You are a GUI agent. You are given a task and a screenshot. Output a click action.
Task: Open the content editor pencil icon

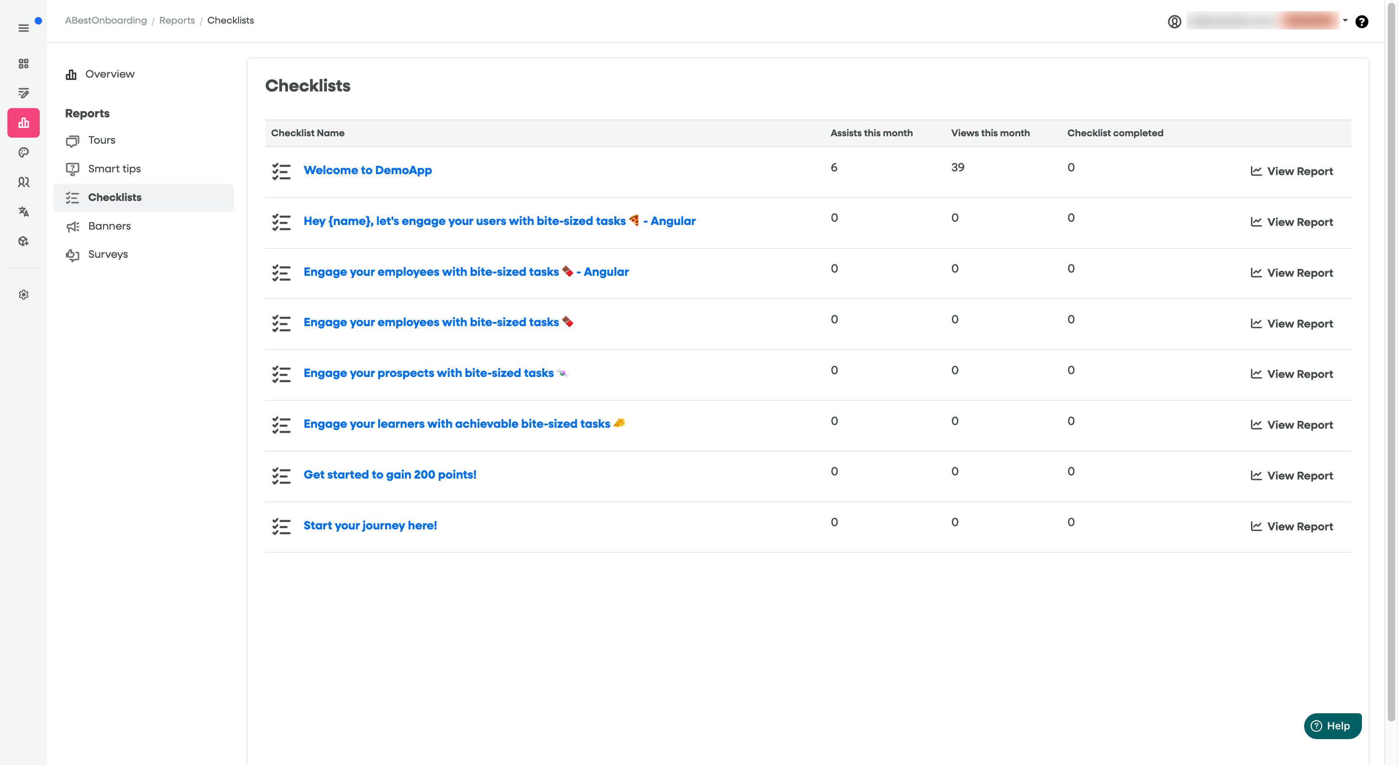tap(23, 93)
